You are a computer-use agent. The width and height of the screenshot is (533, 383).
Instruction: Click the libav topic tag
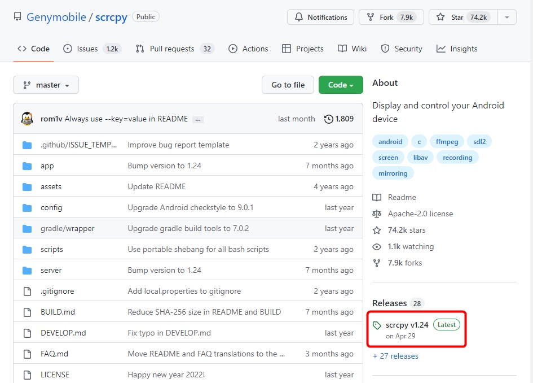coord(421,158)
